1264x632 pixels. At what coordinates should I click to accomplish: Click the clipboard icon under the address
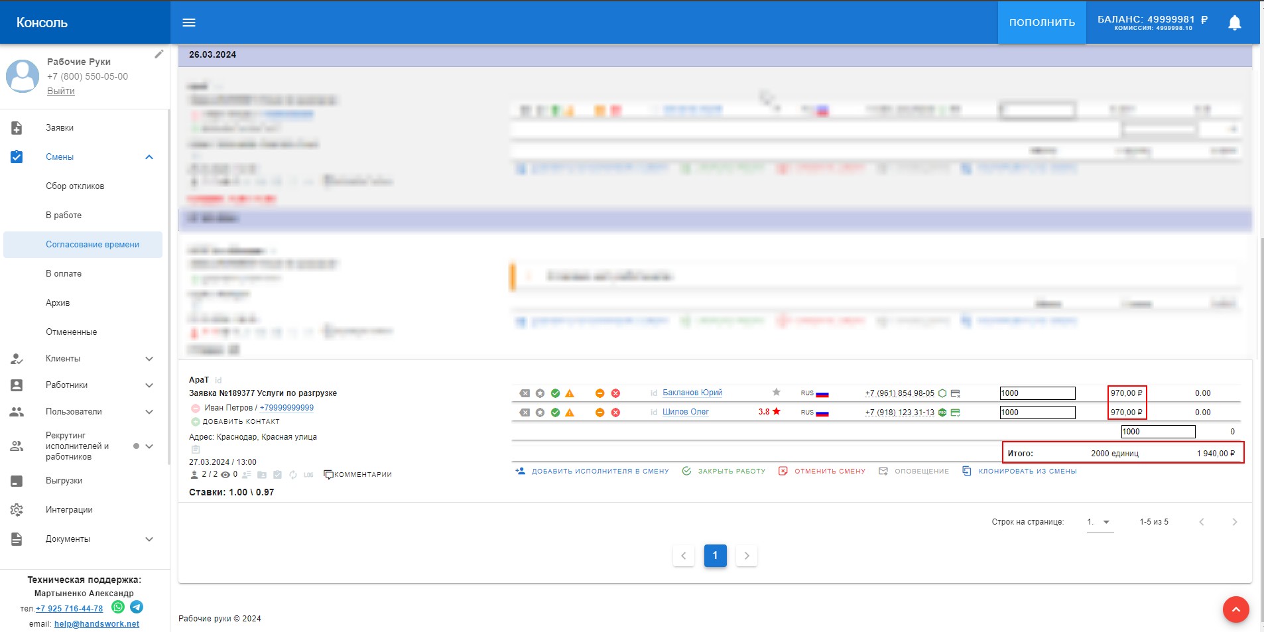coord(196,450)
